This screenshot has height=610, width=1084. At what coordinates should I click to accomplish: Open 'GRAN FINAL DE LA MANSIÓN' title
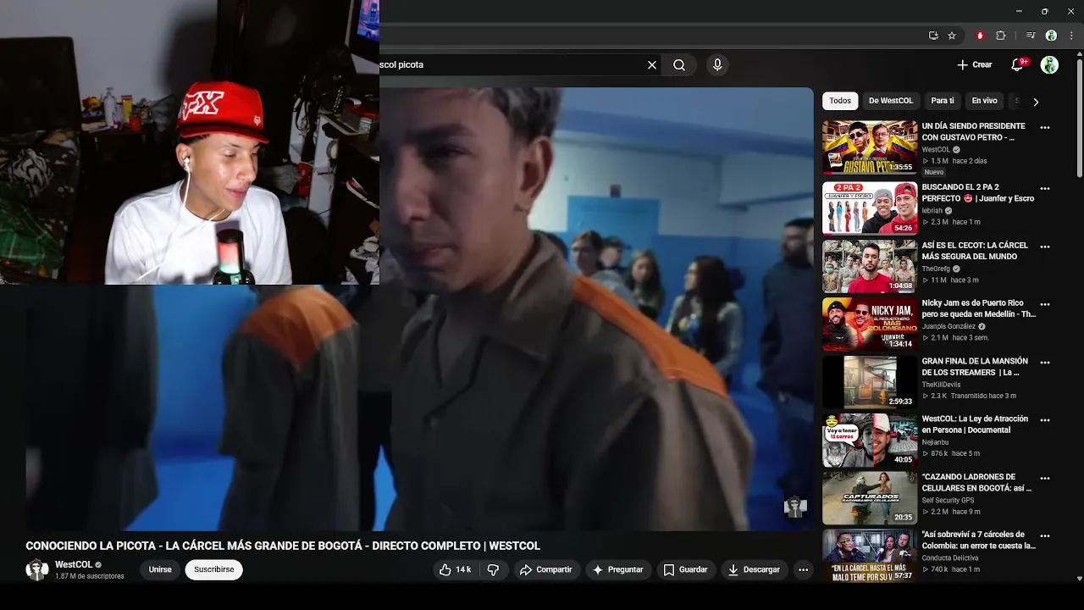(975, 367)
